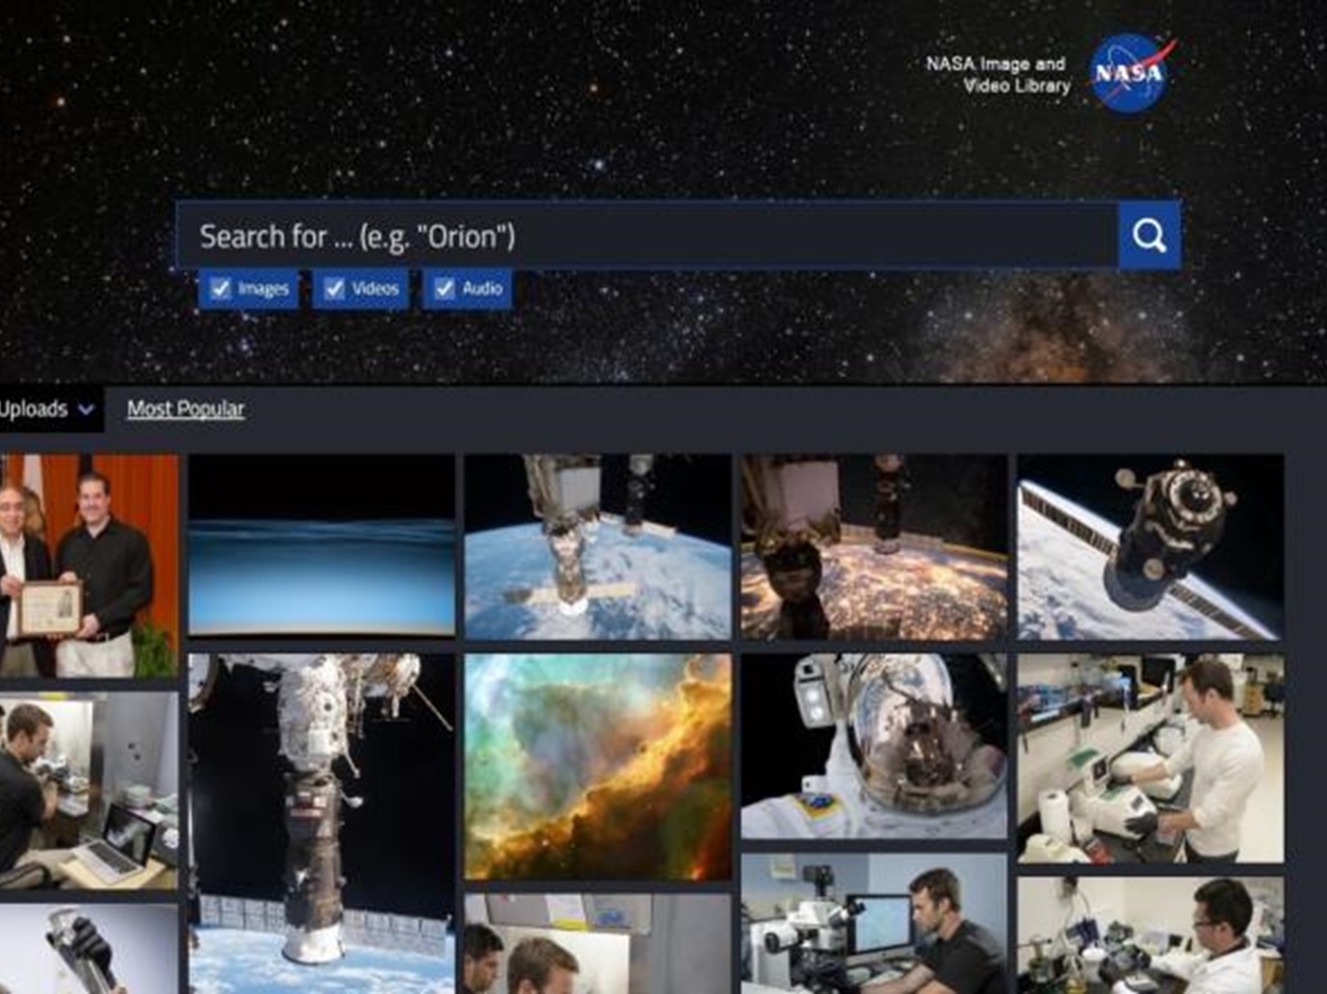Switch to the Most Popular tab
1327x994 pixels.
pos(186,409)
